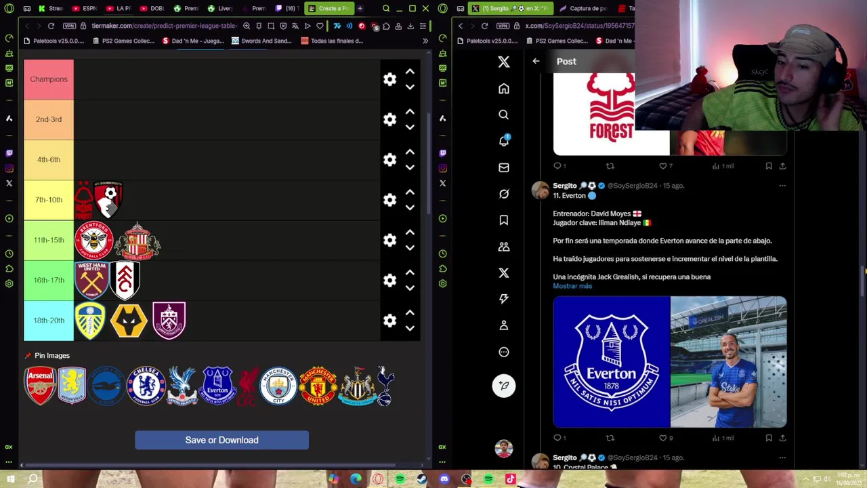
Task: Pick the Newcastle United crest from pool
Action: point(357,386)
